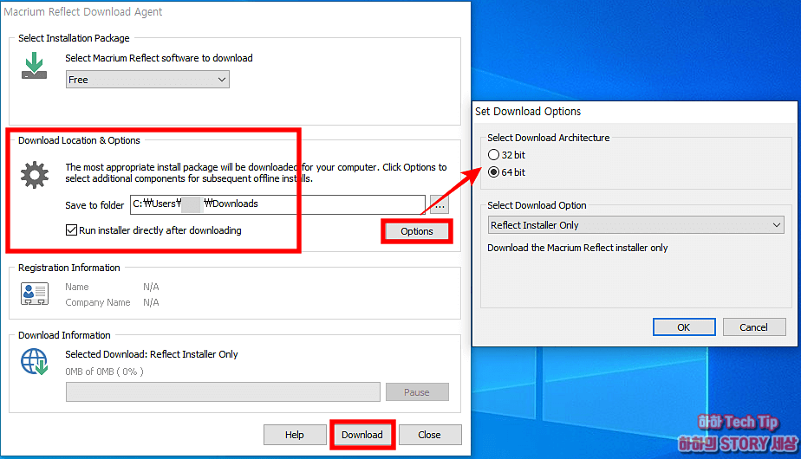Cancel the Set Download Options dialog
801x459 pixels.
[754, 327]
